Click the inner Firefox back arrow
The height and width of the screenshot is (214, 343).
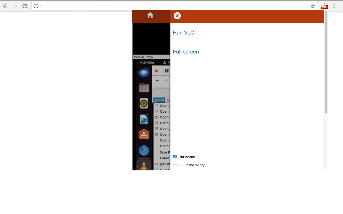tap(158, 80)
